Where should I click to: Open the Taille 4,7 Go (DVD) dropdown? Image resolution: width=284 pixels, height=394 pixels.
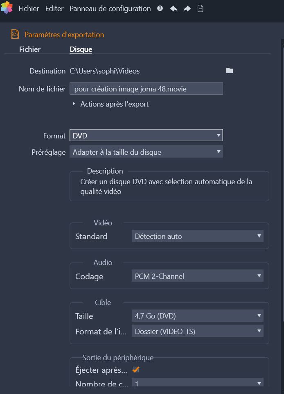click(x=198, y=316)
